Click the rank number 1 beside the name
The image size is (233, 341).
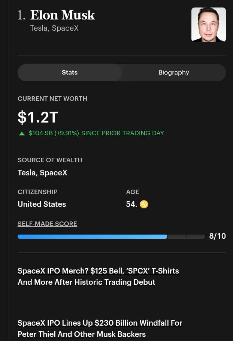coord(21,15)
